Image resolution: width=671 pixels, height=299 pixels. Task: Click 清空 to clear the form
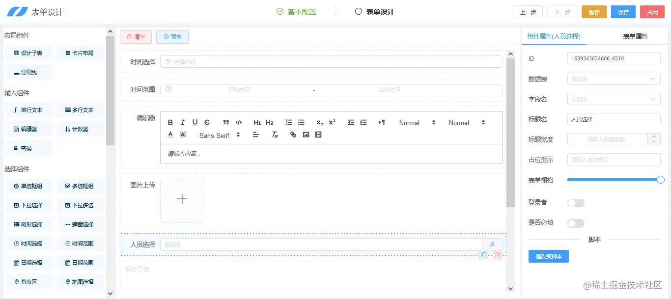point(136,37)
